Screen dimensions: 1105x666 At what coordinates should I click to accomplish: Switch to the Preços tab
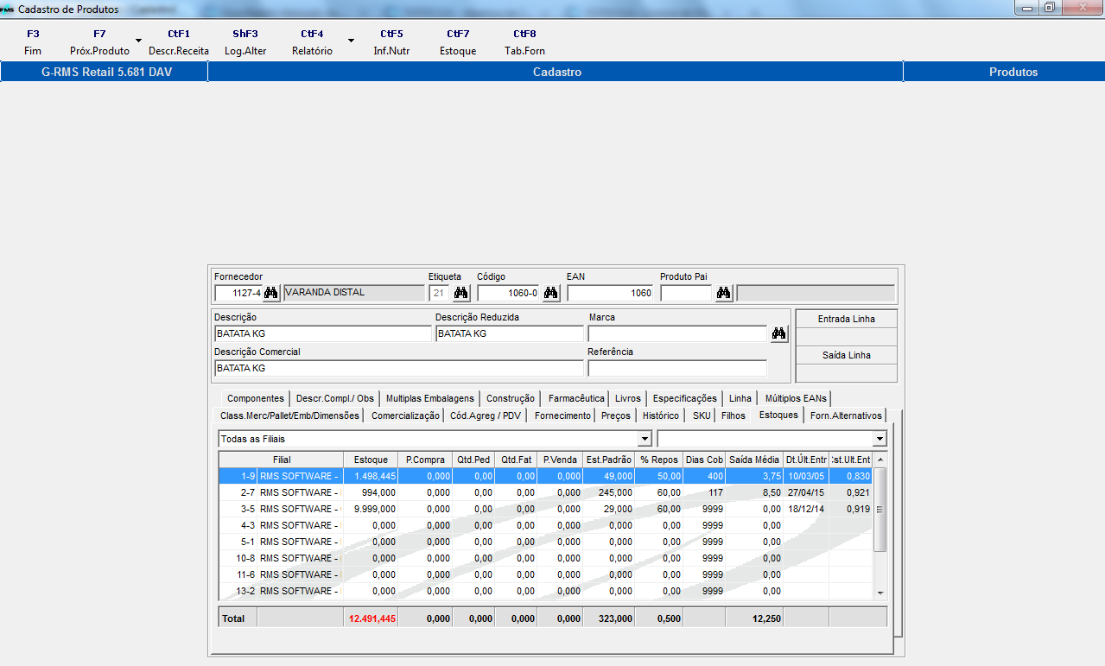(616, 415)
